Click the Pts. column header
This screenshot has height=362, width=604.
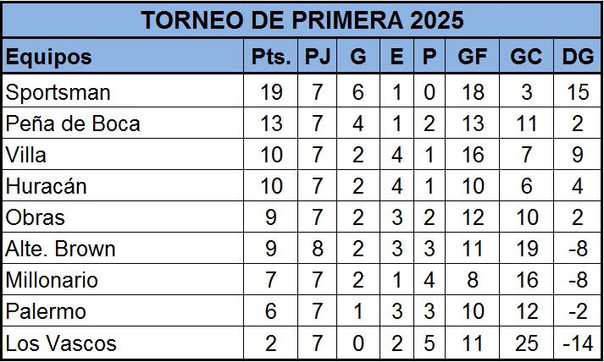(271, 56)
